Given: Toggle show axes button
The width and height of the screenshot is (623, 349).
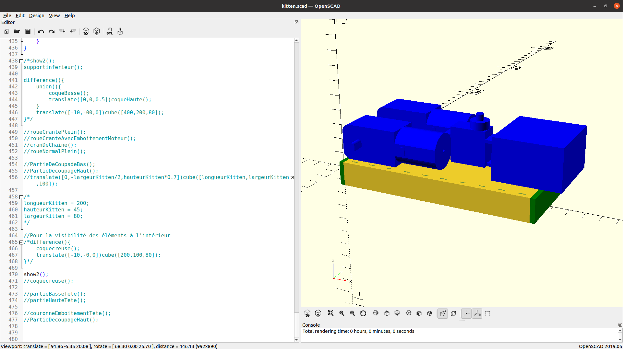Looking at the screenshot, I should [x=466, y=313].
